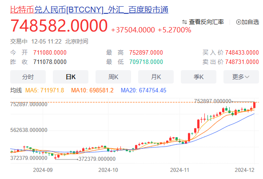
Task: Click the 卖出价 value 748731.0000
Action: click(x=242, y=62)
